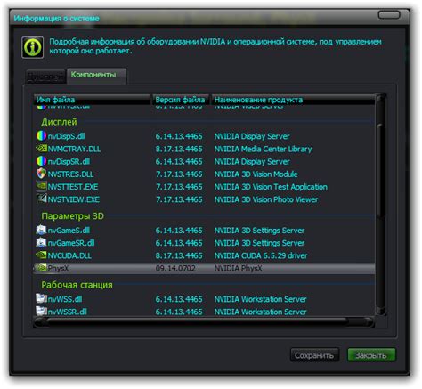Click the Сохранить button

click(x=314, y=355)
